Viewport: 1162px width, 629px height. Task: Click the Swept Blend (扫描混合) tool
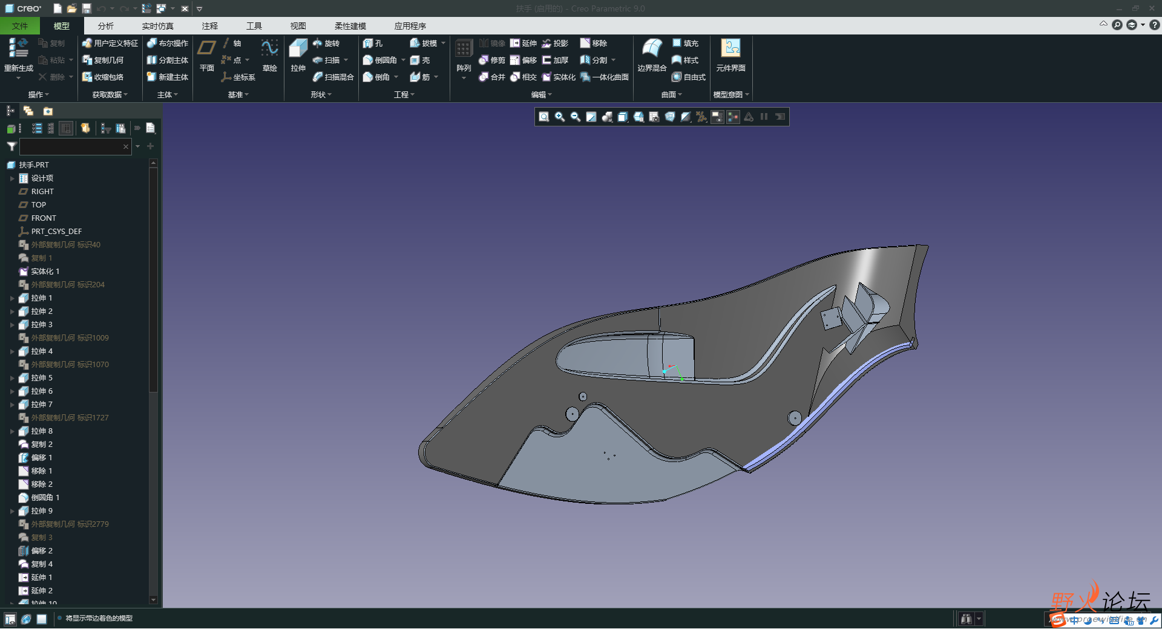[333, 77]
